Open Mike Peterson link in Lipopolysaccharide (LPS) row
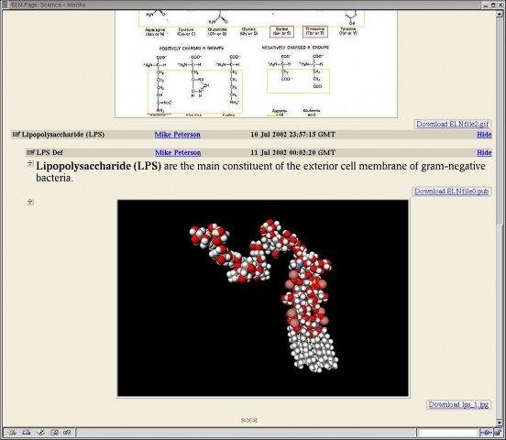Screen dimensions: 506x440 [177, 135]
